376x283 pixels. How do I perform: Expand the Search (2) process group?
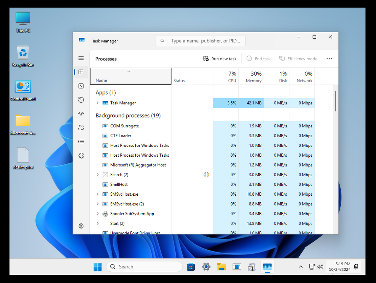98,174
